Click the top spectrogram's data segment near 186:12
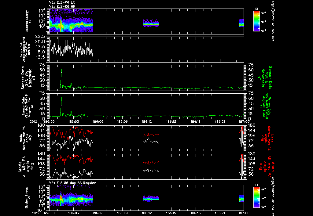The height and width of the screenshot is (216, 313). [x=151, y=23]
